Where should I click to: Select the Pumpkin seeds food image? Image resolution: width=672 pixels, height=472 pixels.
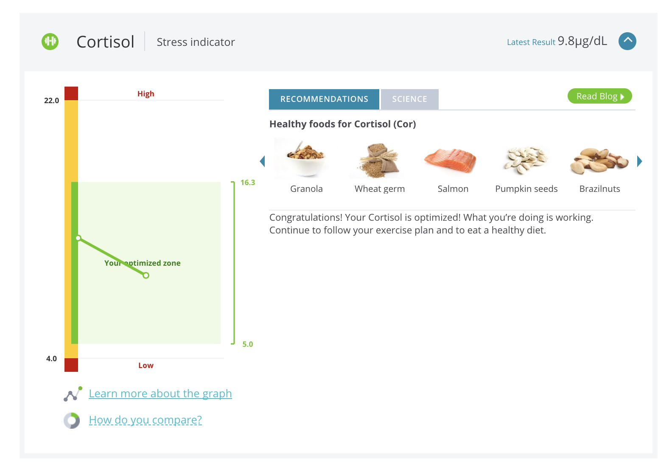(525, 160)
